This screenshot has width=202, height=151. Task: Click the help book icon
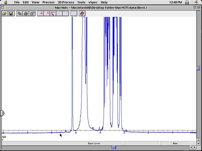pyautogui.click(x=82, y=14)
